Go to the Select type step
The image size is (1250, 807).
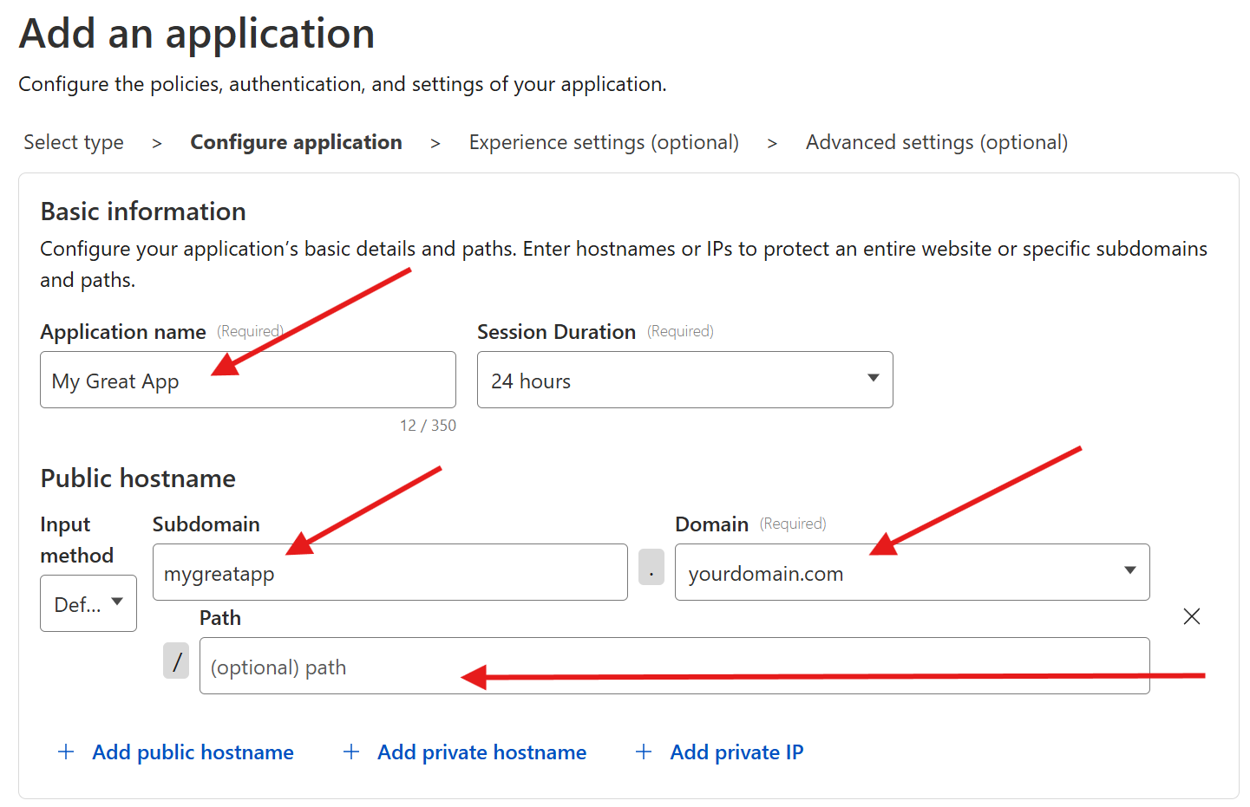coord(73,142)
